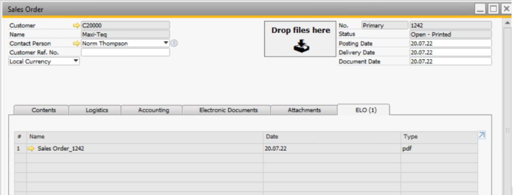Click the expand icon on the ELO table
The height and width of the screenshot is (195, 513).
(x=482, y=135)
